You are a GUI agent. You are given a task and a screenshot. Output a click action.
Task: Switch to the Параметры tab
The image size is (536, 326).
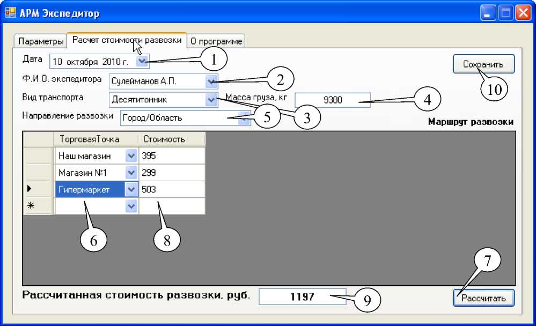(40, 41)
